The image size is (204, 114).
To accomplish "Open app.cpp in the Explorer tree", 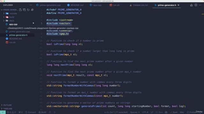I will point(13,24).
